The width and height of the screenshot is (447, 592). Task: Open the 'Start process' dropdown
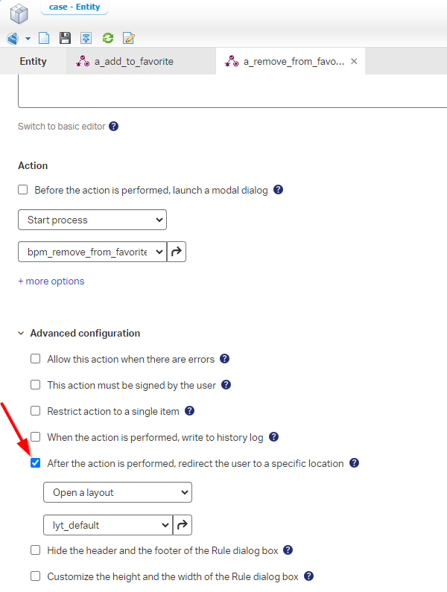point(92,220)
